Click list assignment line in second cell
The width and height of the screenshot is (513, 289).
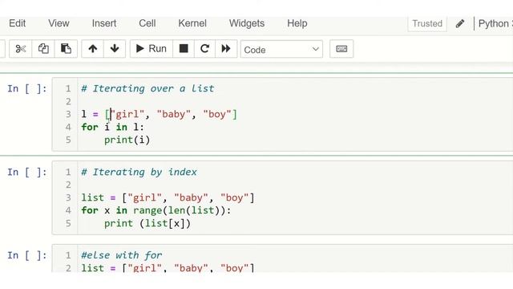pyautogui.click(x=168, y=197)
